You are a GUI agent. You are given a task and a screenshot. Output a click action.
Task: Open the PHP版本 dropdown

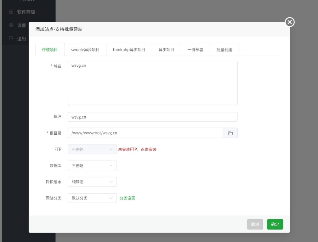pos(92,182)
